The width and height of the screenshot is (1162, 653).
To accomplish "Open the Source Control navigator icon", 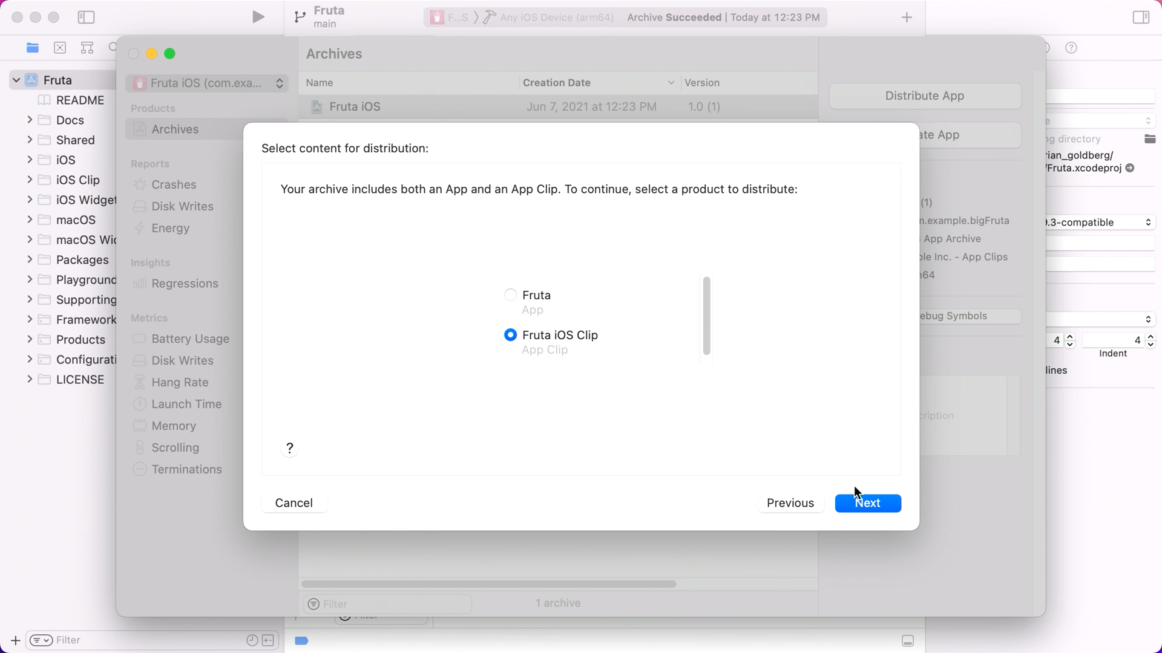I will (60, 48).
